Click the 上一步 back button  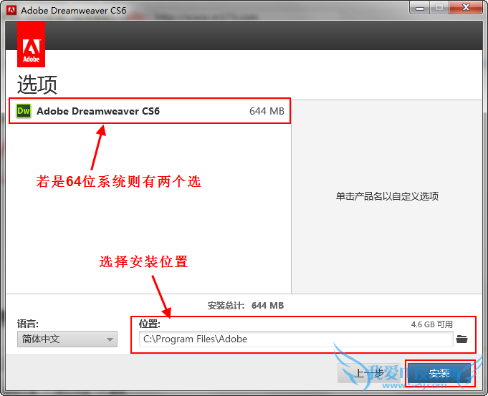pyautogui.click(x=369, y=373)
